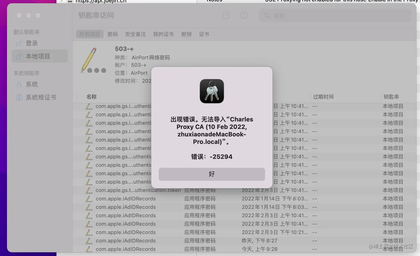
Task: Click the search field in toolbar
Action: (335, 16)
